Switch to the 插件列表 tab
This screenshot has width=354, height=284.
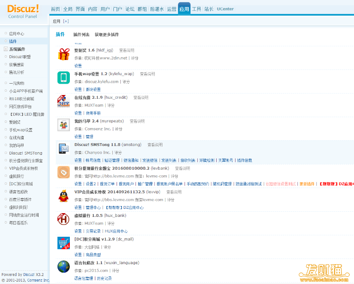pyautogui.click(x=82, y=34)
